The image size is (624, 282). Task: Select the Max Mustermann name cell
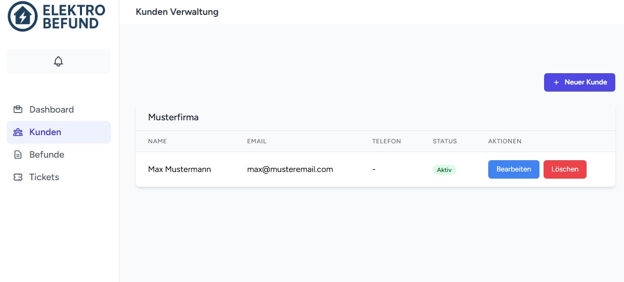179,169
